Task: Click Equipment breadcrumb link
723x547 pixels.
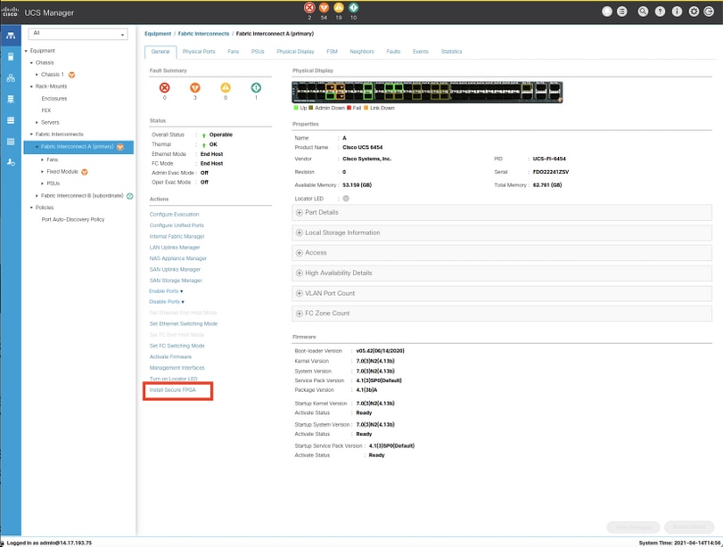Action: pyautogui.click(x=158, y=34)
